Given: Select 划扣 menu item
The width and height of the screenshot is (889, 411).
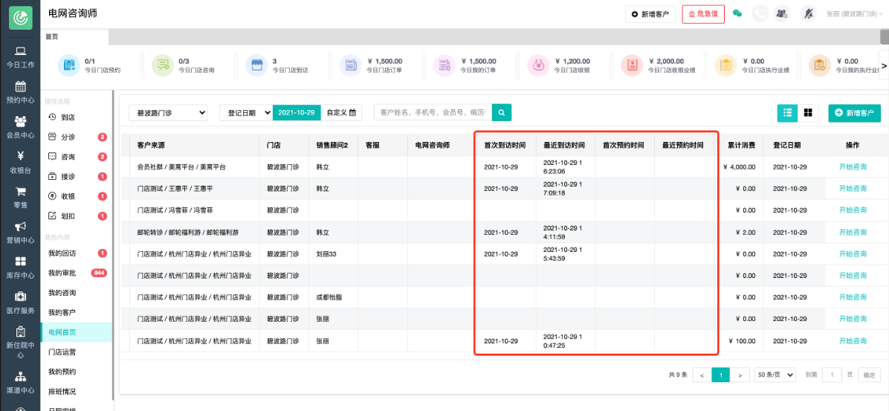Looking at the screenshot, I should (x=77, y=216).
